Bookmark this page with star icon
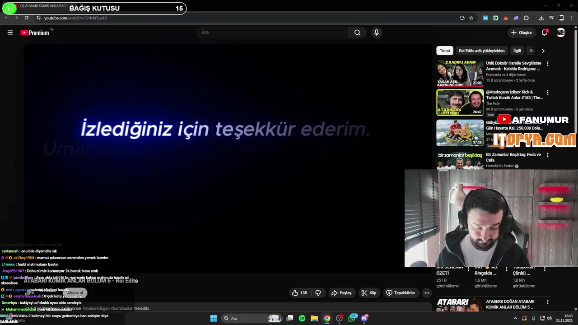This screenshot has height=325, width=578. click(471, 18)
